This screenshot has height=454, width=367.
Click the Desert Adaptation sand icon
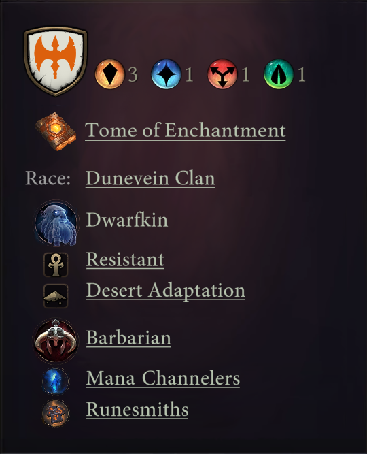[56, 295]
